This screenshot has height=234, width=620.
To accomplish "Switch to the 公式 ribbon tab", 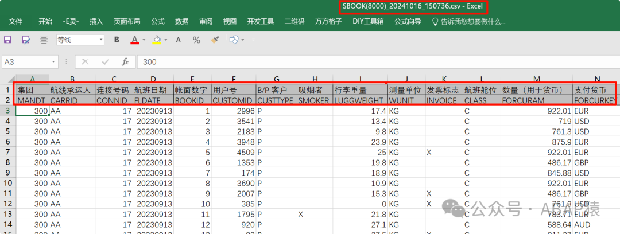I will (157, 21).
